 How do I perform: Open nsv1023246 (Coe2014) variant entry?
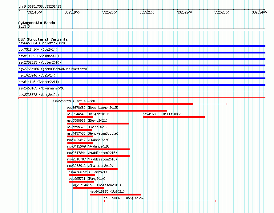tap(37, 75)
